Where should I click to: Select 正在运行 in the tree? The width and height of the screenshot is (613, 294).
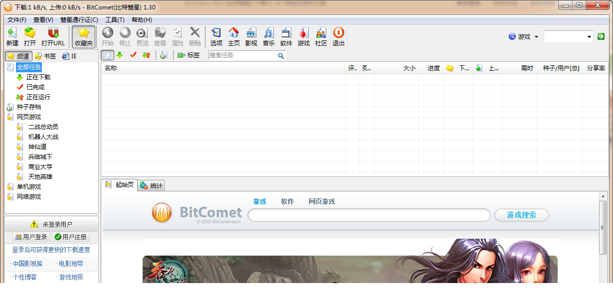(x=38, y=97)
